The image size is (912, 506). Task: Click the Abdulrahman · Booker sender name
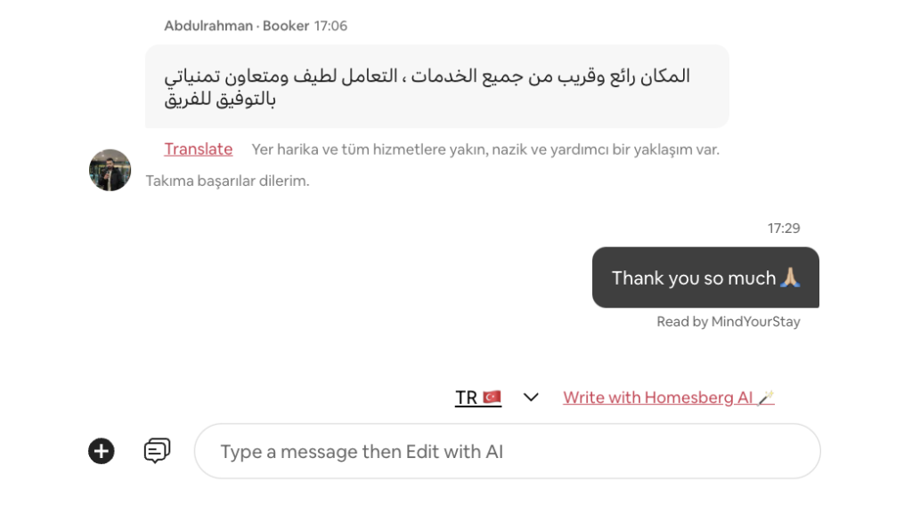[237, 26]
